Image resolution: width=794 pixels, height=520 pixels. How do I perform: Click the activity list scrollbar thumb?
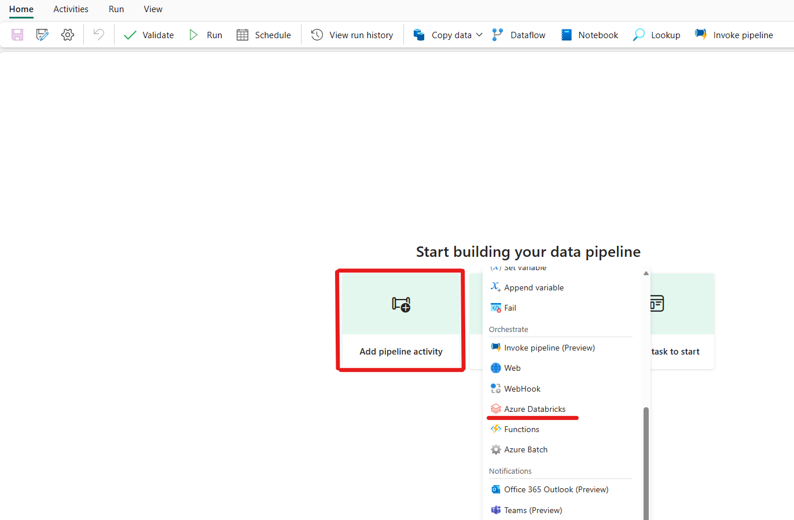point(646,463)
